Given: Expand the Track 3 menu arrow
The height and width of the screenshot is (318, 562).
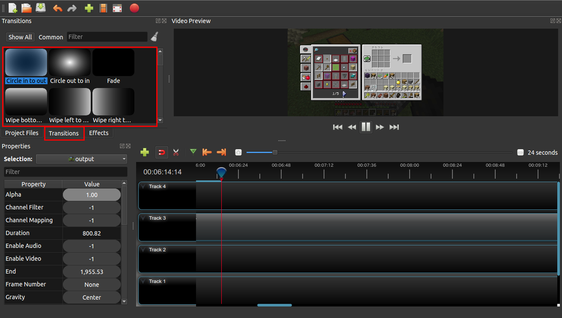Looking at the screenshot, I should point(143,218).
